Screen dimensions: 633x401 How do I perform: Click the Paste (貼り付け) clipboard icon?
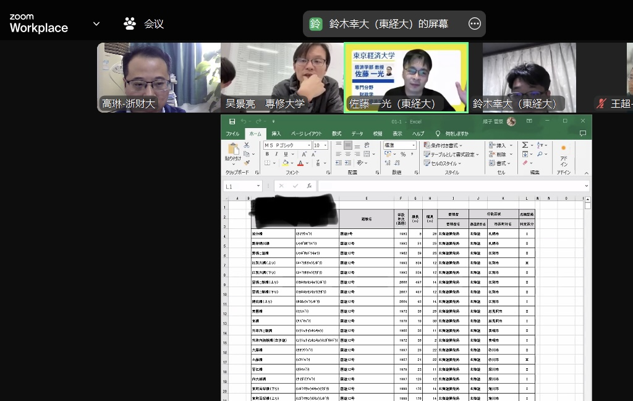[x=233, y=150]
